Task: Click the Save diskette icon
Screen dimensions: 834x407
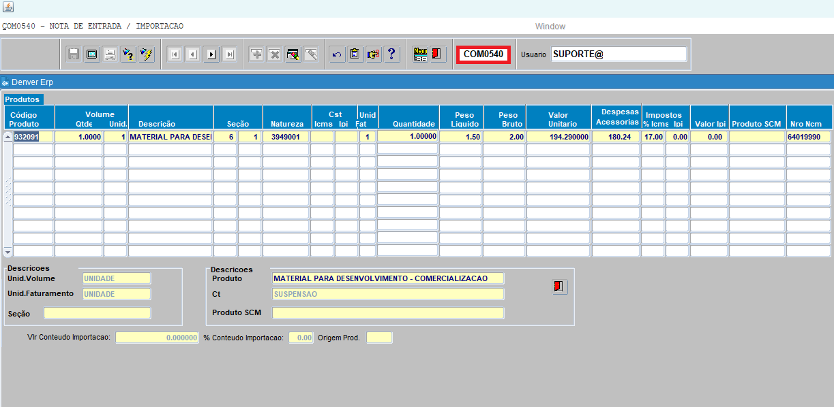Action: [x=74, y=54]
